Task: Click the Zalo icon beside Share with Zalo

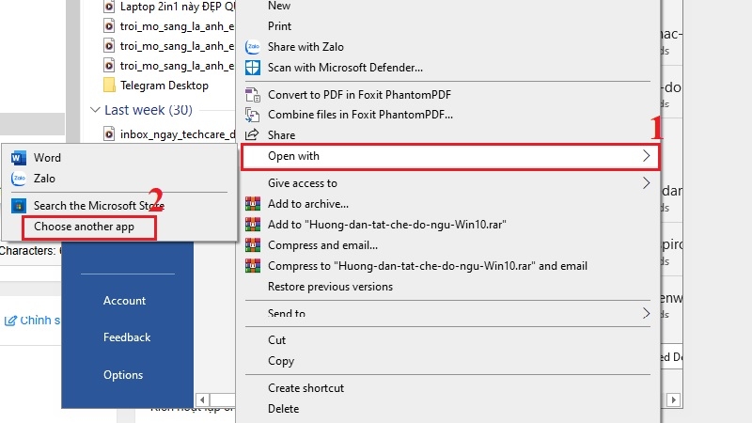Action: (253, 47)
